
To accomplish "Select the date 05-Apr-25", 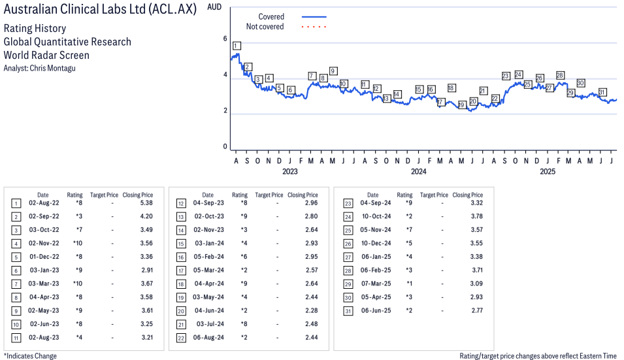I will (376, 297).
